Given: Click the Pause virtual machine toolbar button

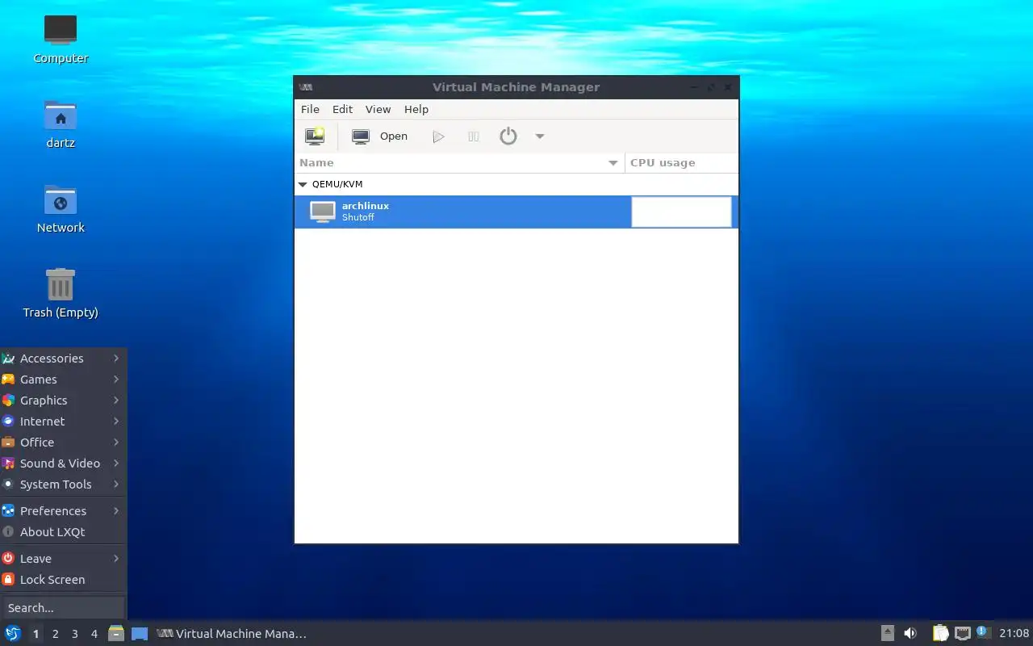Looking at the screenshot, I should (474, 136).
